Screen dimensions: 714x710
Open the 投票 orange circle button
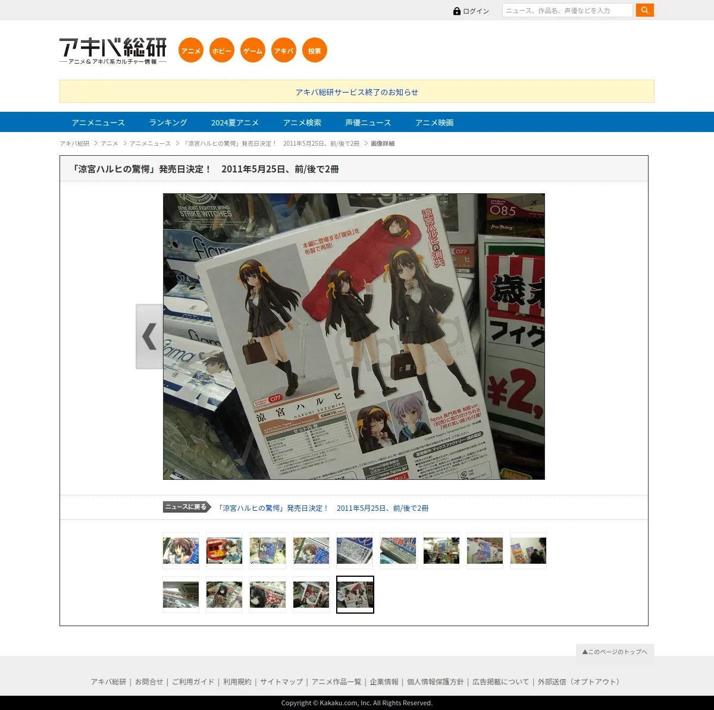pos(315,50)
